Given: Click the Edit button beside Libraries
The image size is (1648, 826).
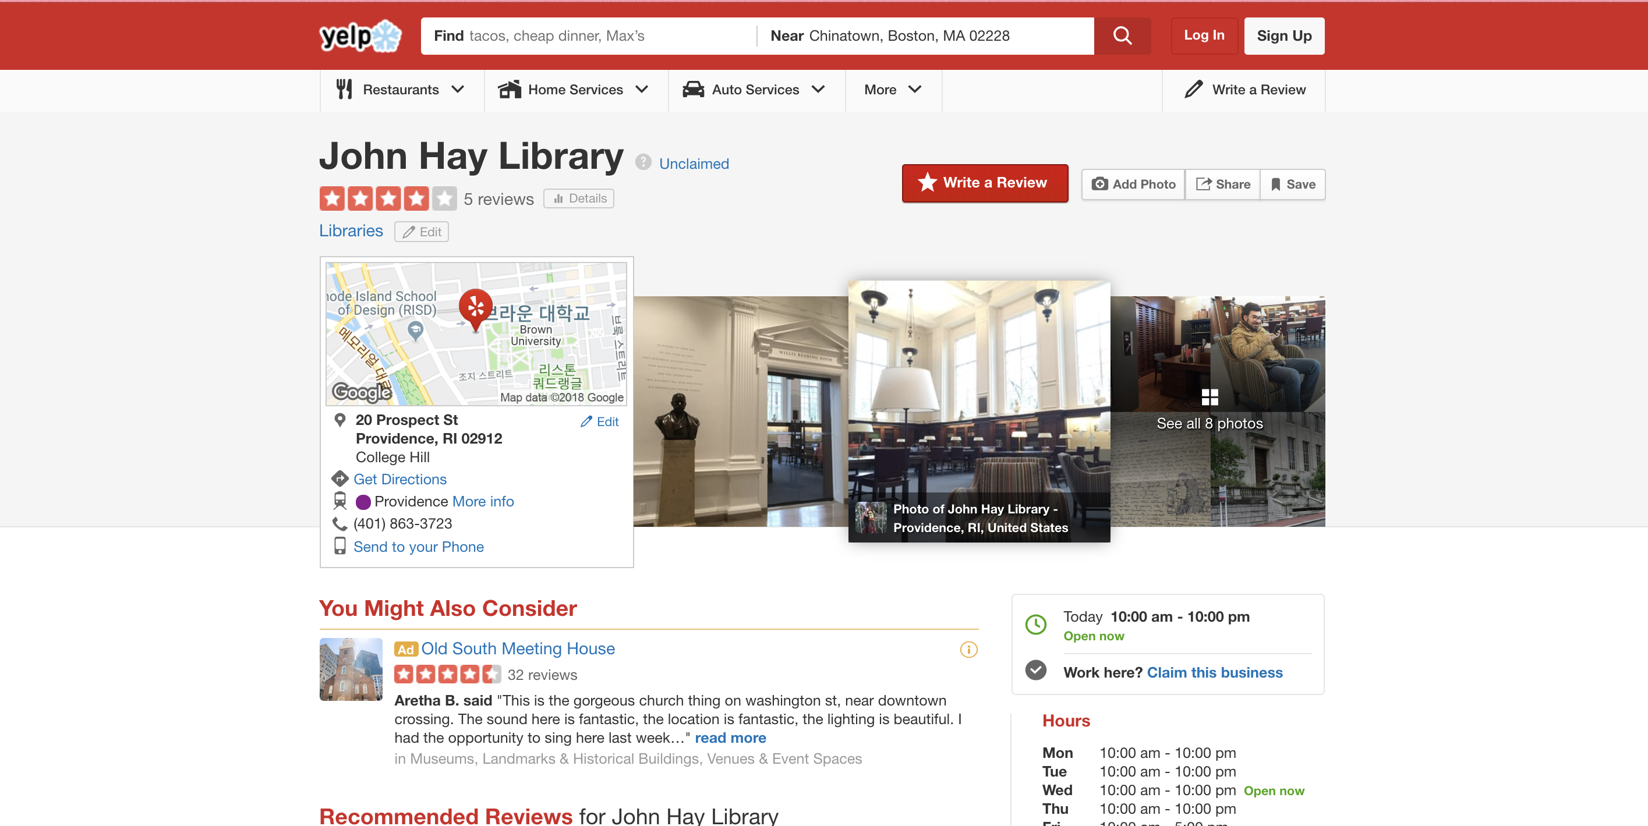Looking at the screenshot, I should [x=421, y=232].
